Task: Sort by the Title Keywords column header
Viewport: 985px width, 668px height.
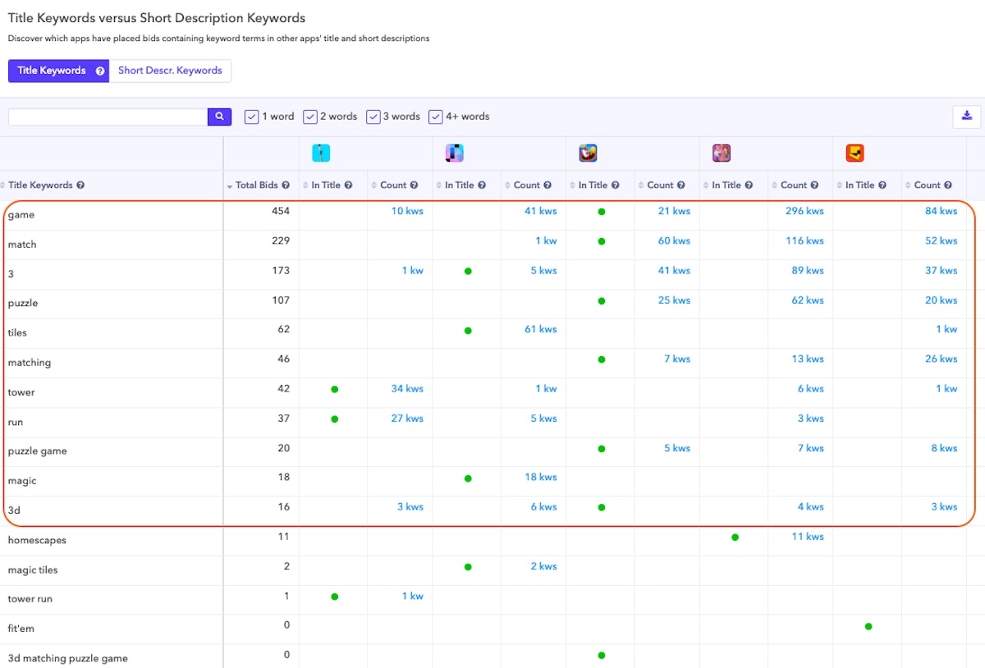Action: click(41, 185)
